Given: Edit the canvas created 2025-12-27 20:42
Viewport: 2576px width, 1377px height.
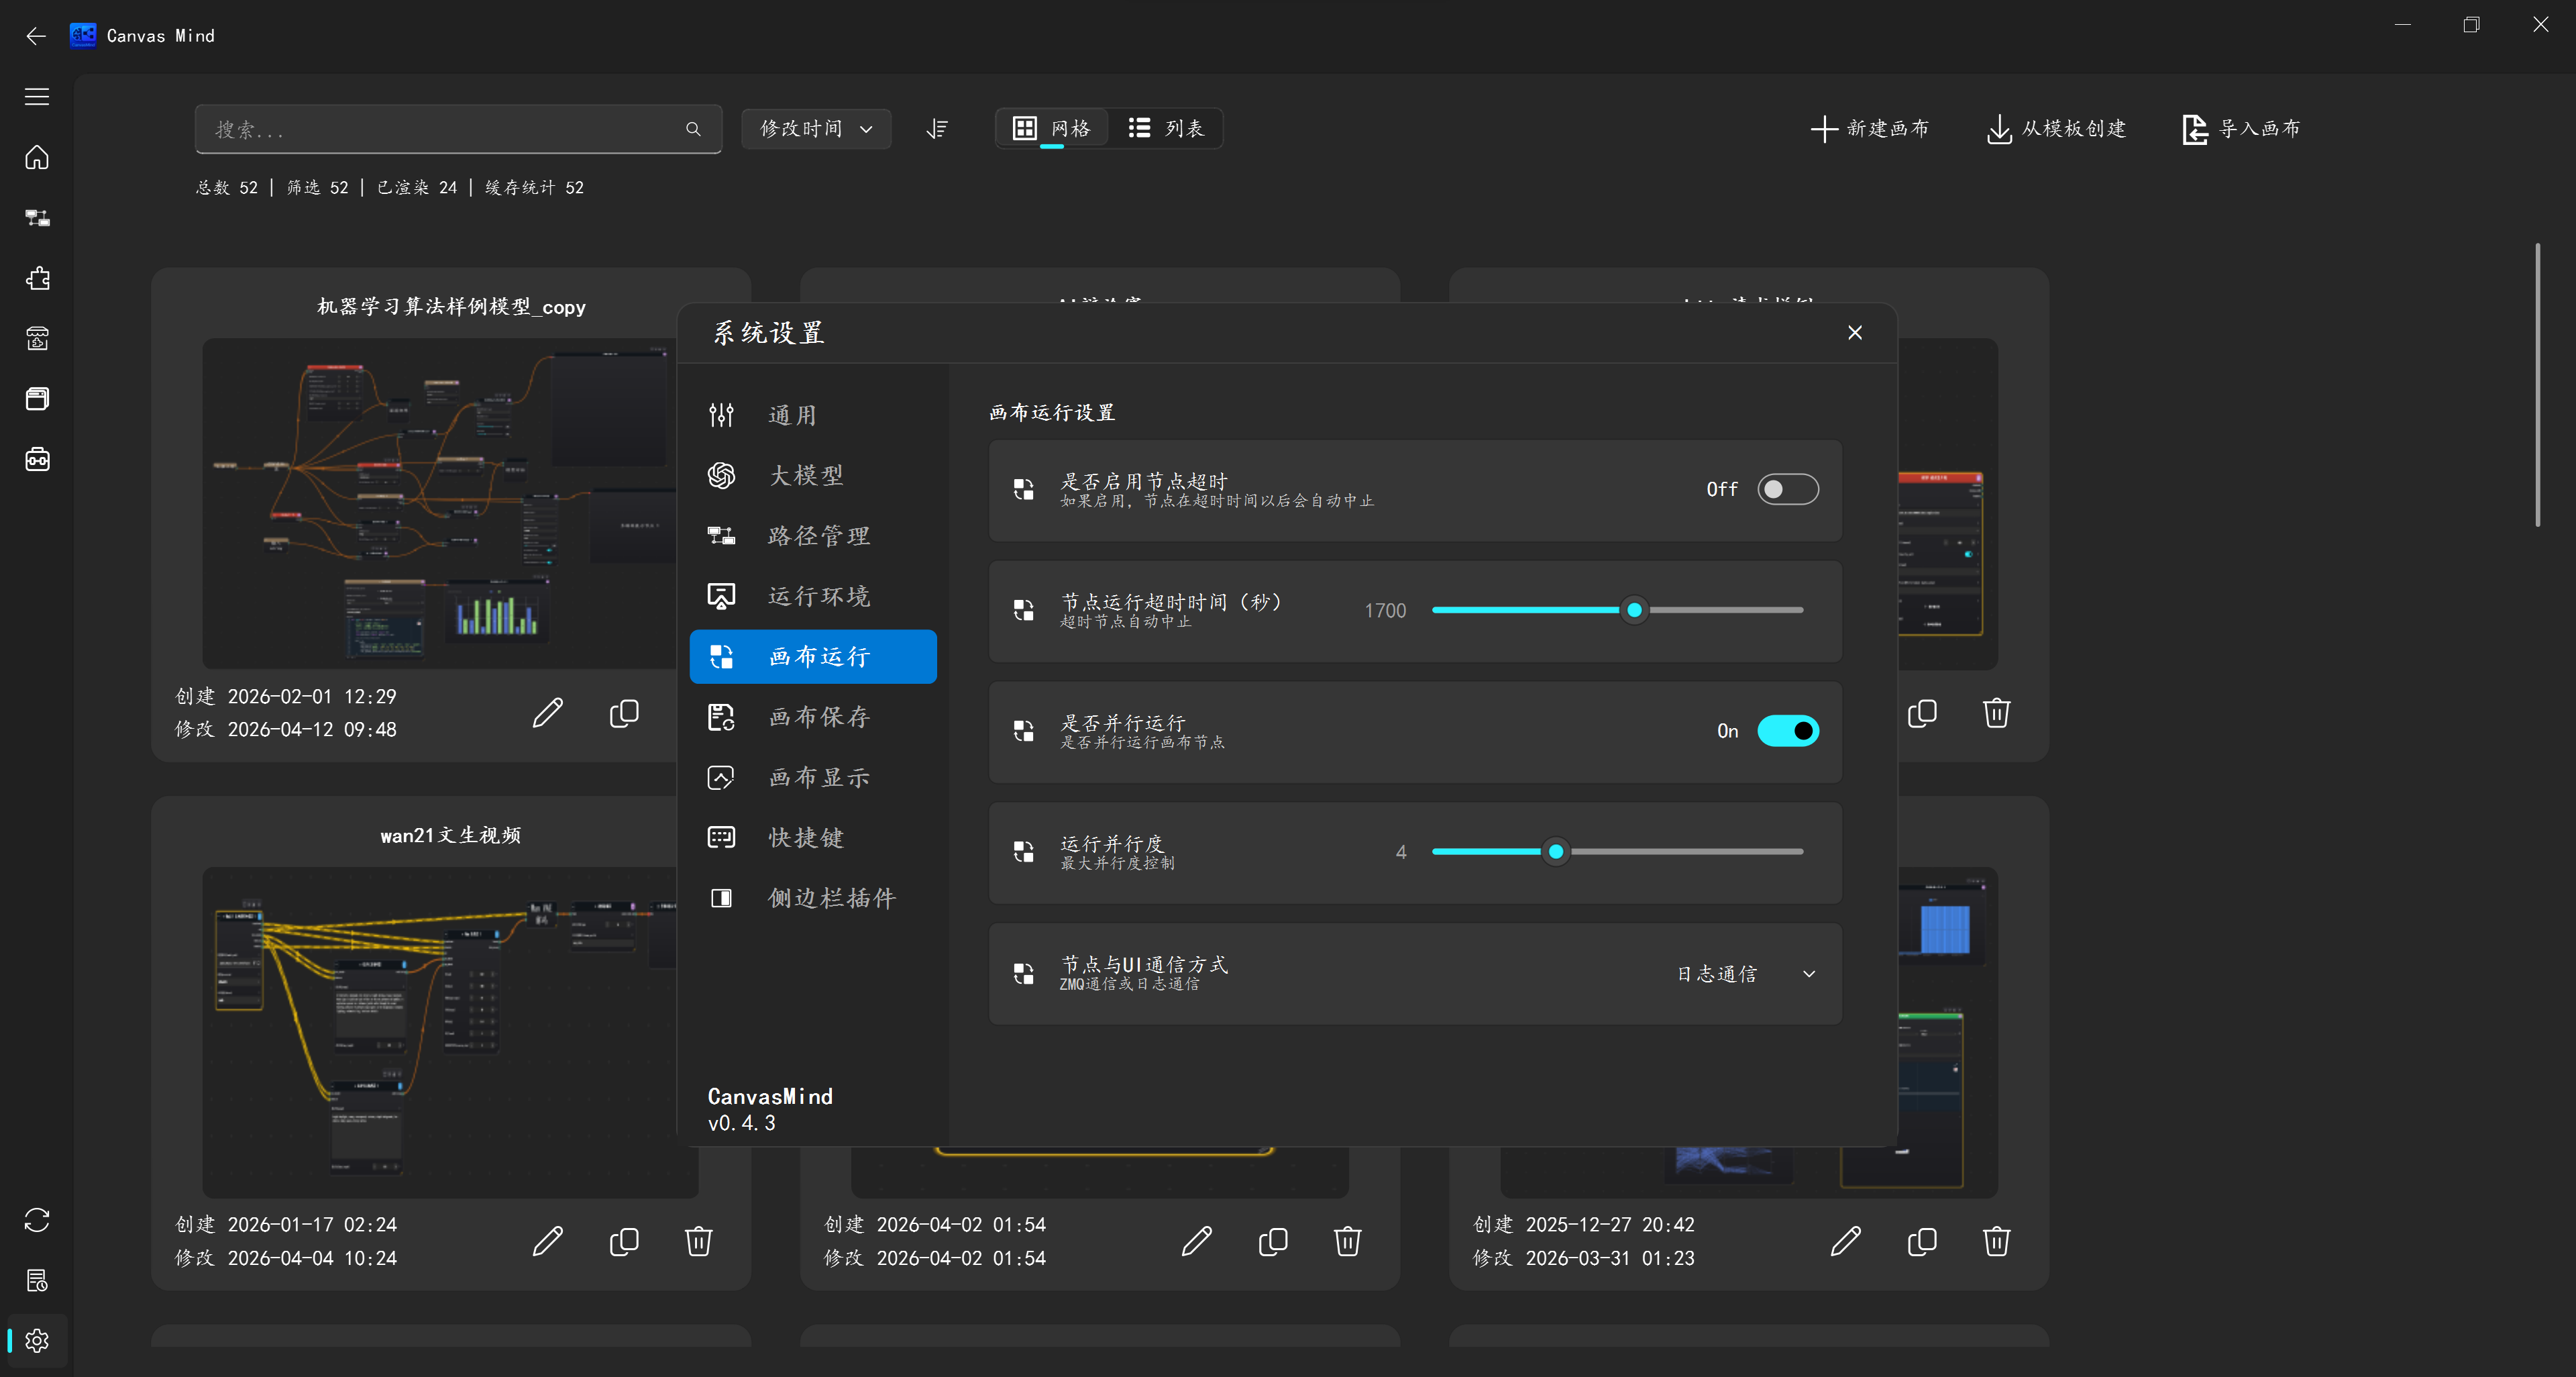Looking at the screenshot, I should point(1846,1241).
